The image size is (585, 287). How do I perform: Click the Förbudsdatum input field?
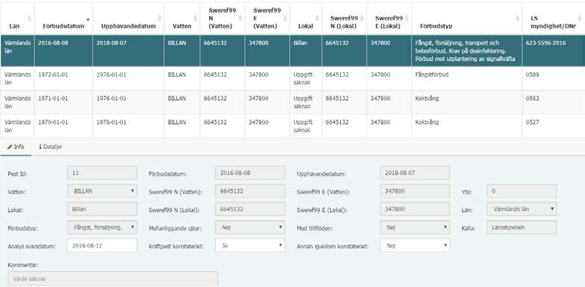tap(250, 173)
